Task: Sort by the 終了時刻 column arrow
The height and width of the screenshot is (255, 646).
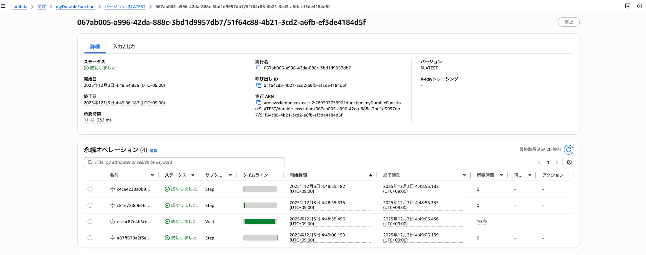Action: pos(464,175)
